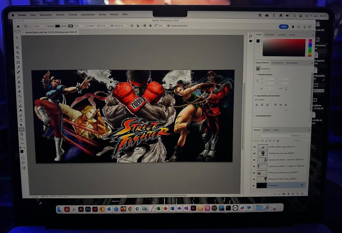This screenshot has height=233, width=342.
Task: Open the Layers panel options menu
Action: pyautogui.click(x=309, y=130)
